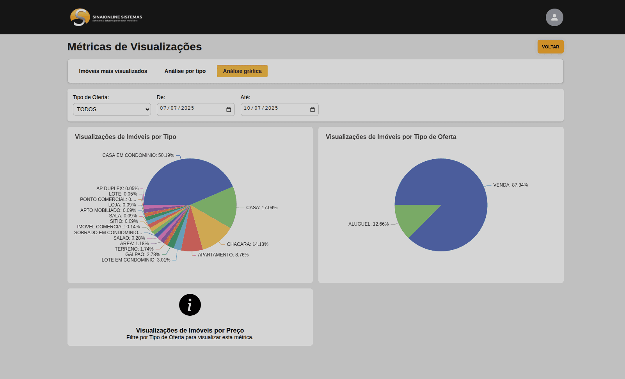Click the LOTE EM CONDOMINIO chart label
Viewport: 625px width, 379px height.
click(136, 260)
